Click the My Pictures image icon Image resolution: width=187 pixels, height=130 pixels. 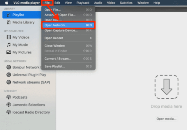(x=9, y=52)
